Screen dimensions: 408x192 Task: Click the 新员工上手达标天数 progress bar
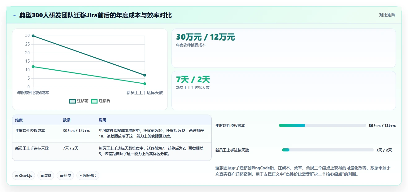(328, 150)
